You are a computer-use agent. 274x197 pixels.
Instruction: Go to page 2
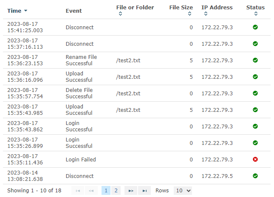click(116, 191)
